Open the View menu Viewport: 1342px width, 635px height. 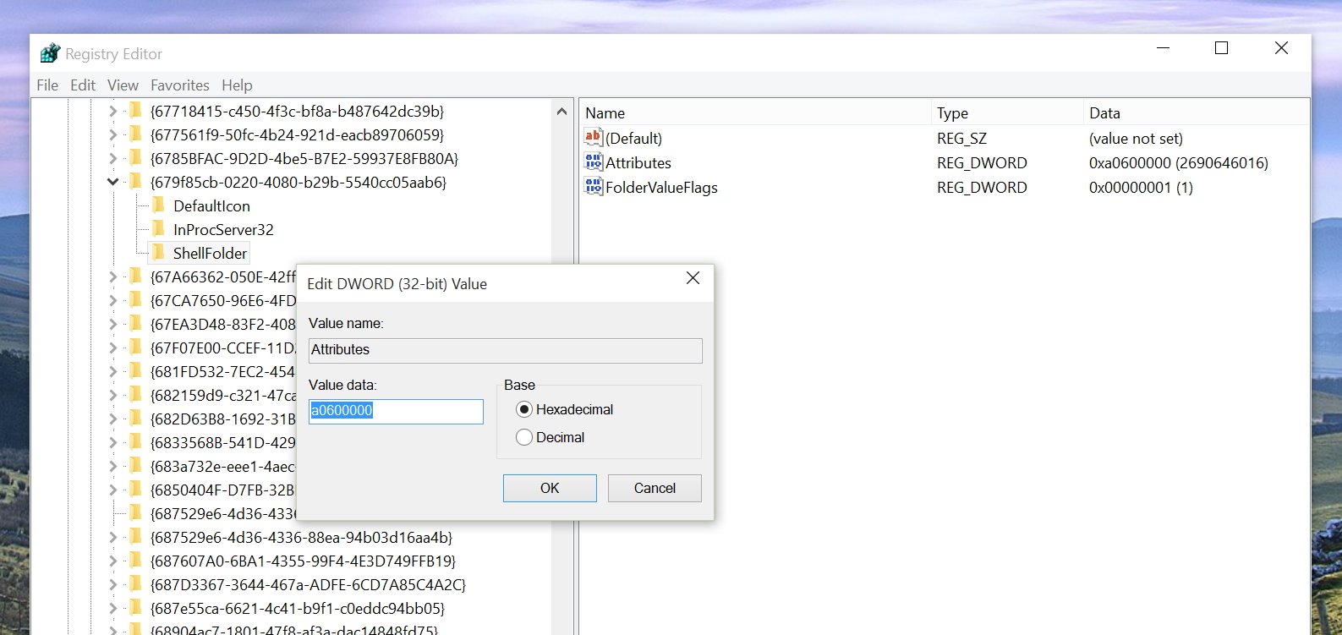click(123, 85)
